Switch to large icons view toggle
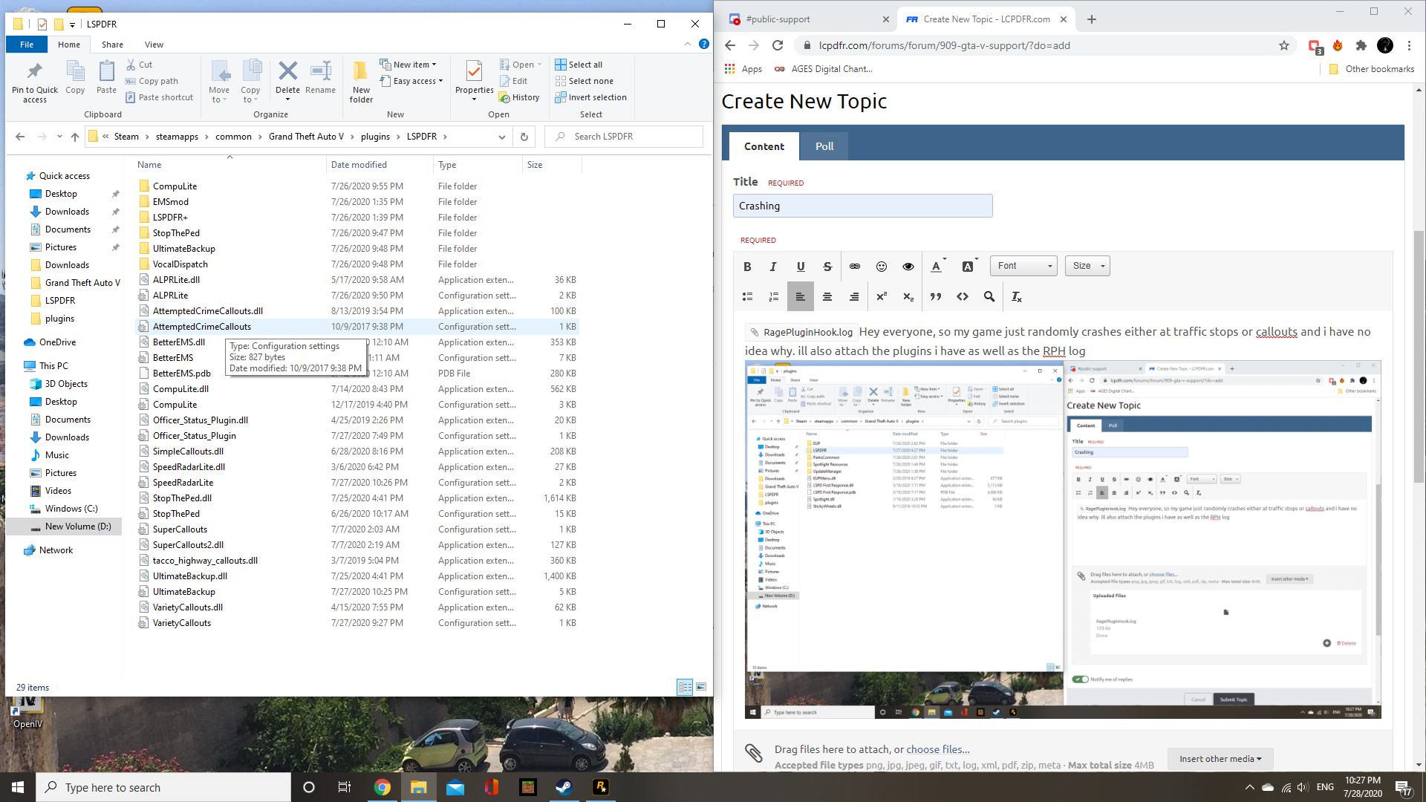 tap(701, 687)
